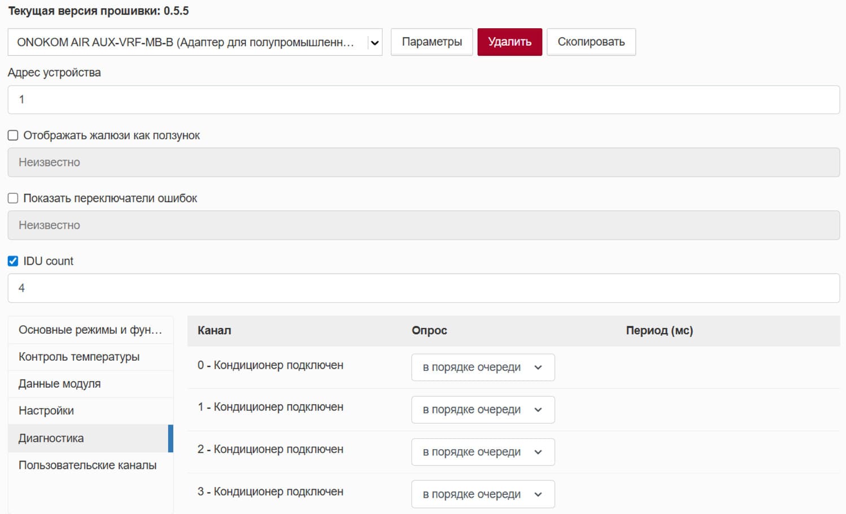Open polling dropdown for channel 3
The image size is (846, 514).
click(482, 494)
